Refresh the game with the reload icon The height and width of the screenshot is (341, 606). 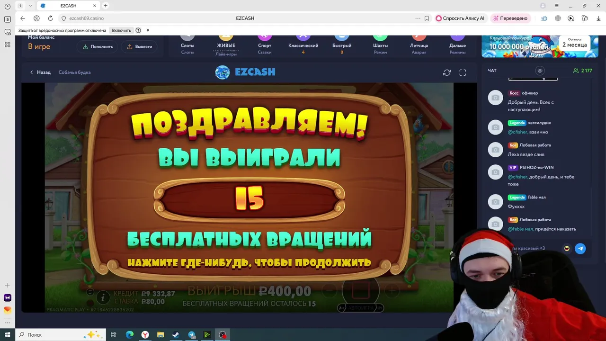click(x=446, y=72)
